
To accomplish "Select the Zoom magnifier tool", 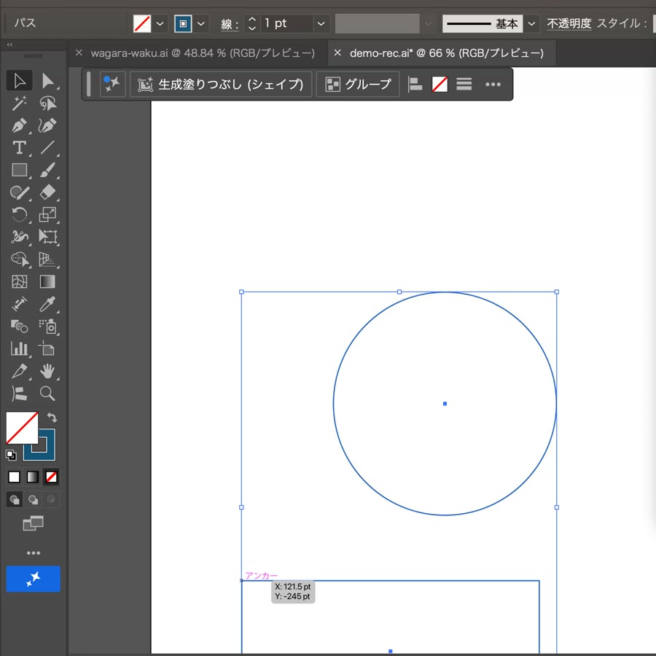I will pyautogui.click(x=47, y=394).
